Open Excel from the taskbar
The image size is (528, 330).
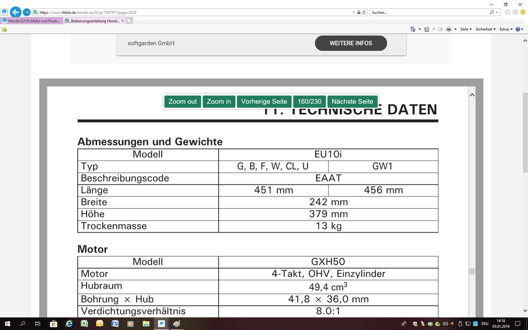click(x=84, y=324)
